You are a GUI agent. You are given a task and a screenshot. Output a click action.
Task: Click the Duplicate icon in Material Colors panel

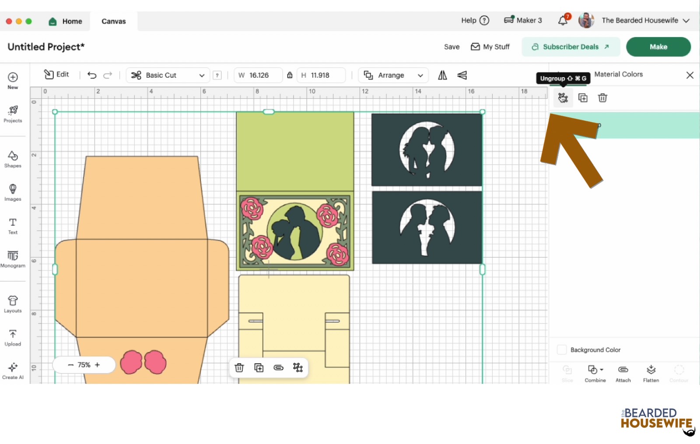point(583,98)
